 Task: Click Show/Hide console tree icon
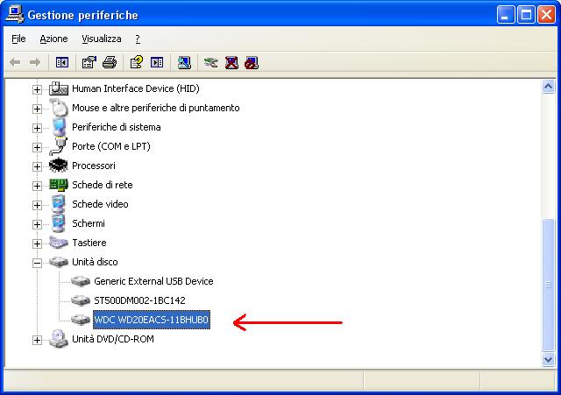62,62
